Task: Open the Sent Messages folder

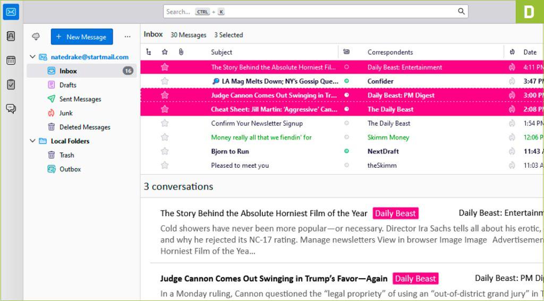Action: 81,99
